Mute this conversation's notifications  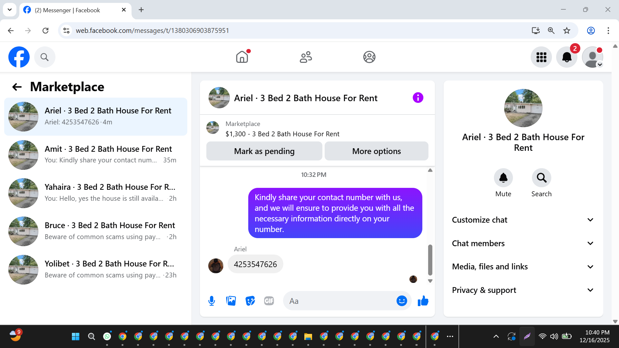click(x=503, y=178)
